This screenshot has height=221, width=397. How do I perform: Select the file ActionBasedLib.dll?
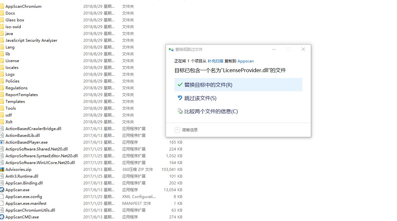[23, 135]
